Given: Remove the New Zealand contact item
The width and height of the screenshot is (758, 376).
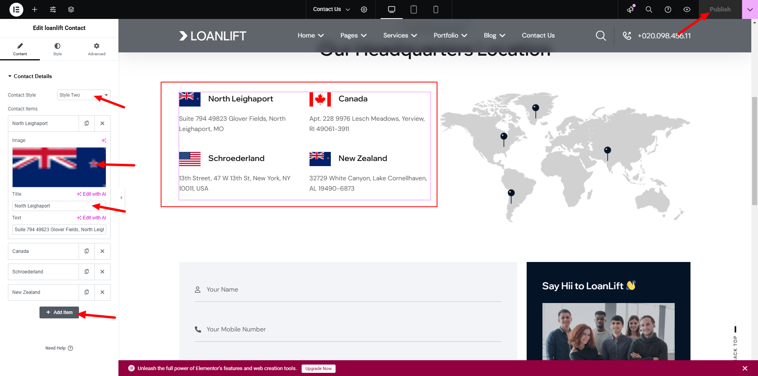Looking at the screenshot, I should (x=102, y=292).
